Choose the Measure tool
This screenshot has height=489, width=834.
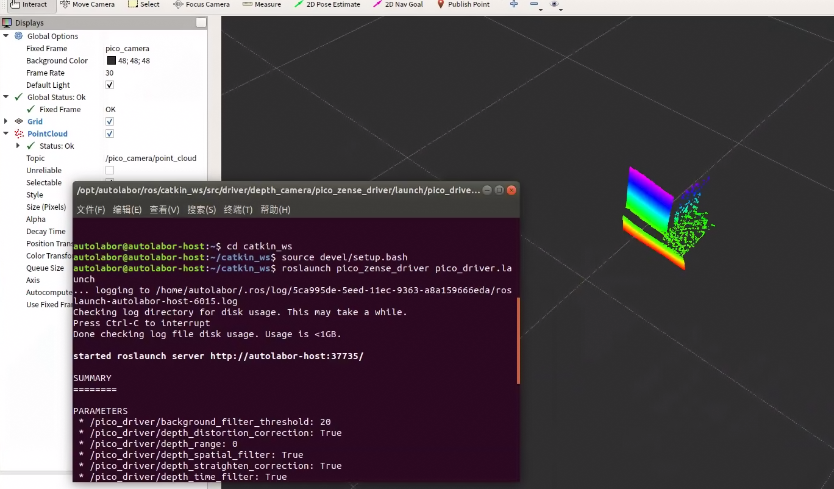262,4
